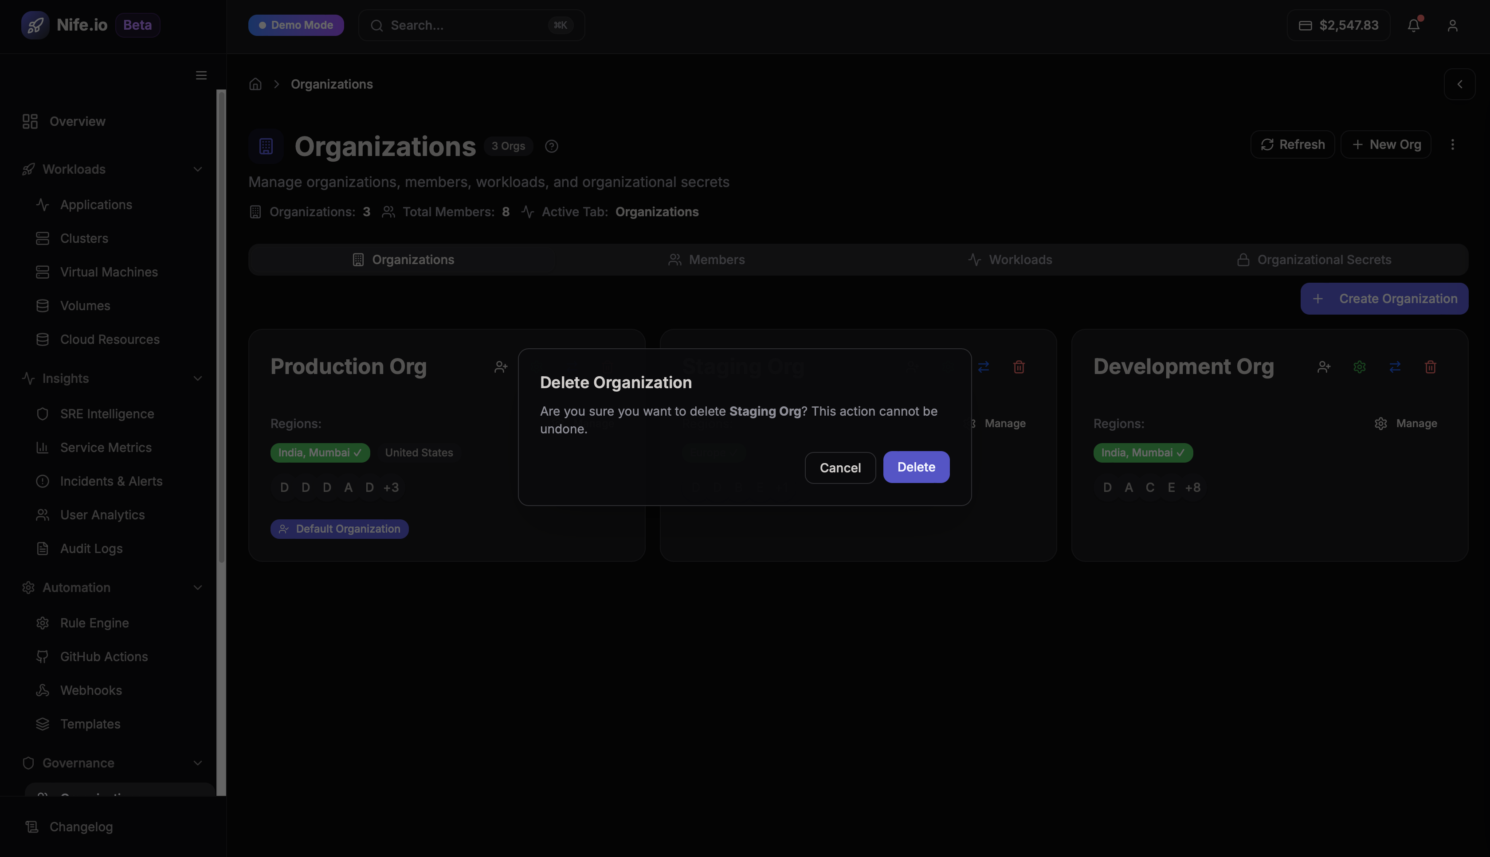
Task: Click the transfer icon on Staging Org card
Action: click(984, 367)
